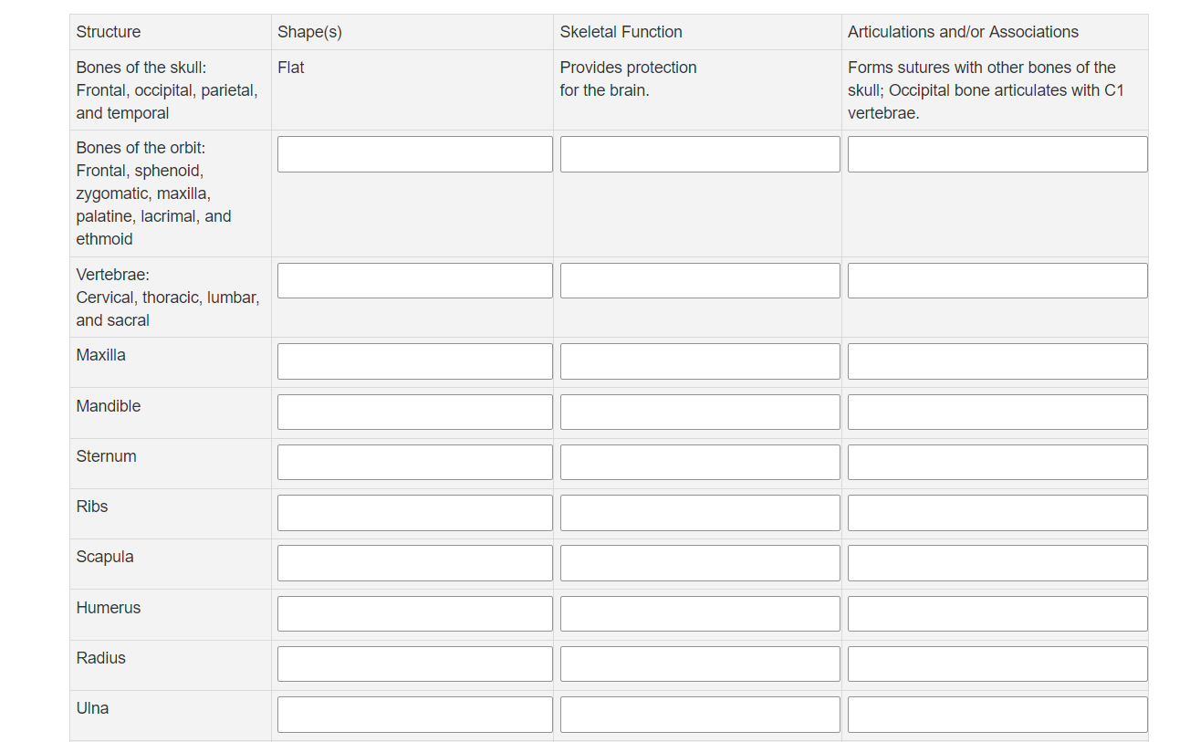Click the Articulations field for Vertebrae
Viewport: 1190px width, 742px height.
(x=997, y=280)
